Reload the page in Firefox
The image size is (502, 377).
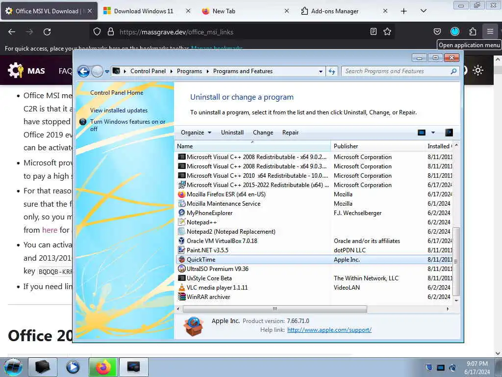tap(47, 32)
